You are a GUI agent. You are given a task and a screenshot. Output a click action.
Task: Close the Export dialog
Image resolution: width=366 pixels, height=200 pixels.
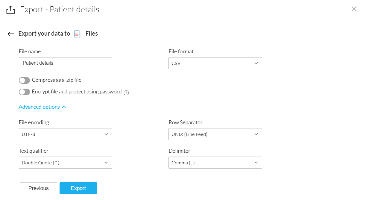354,9
